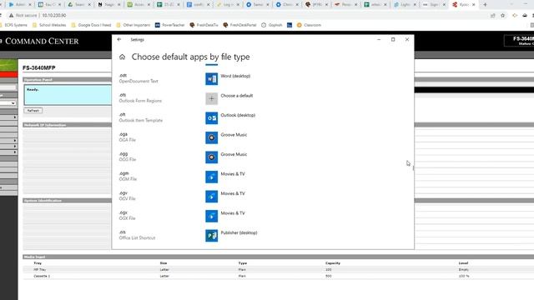Change Movies & TV default for .ogv
Viewport: 534px width, 300px height.
click(x=226, y=197)
